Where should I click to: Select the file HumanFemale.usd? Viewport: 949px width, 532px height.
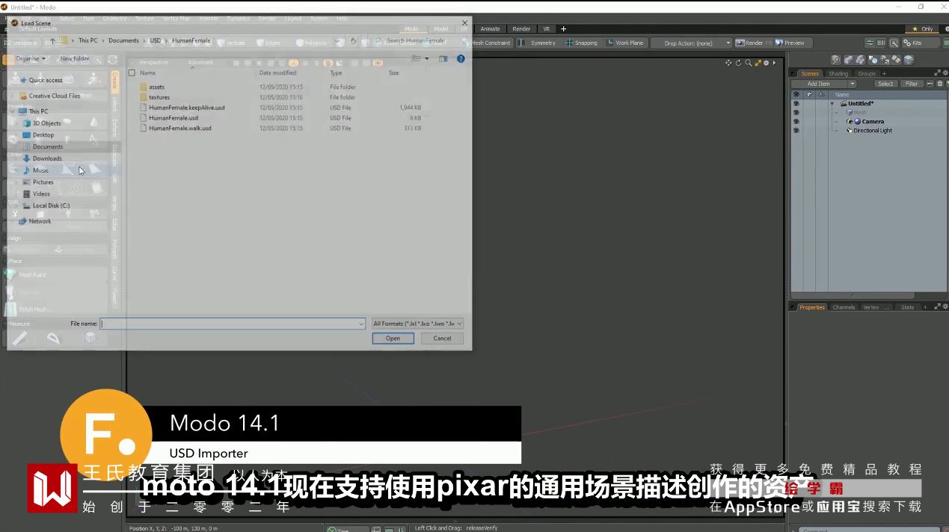173,118
